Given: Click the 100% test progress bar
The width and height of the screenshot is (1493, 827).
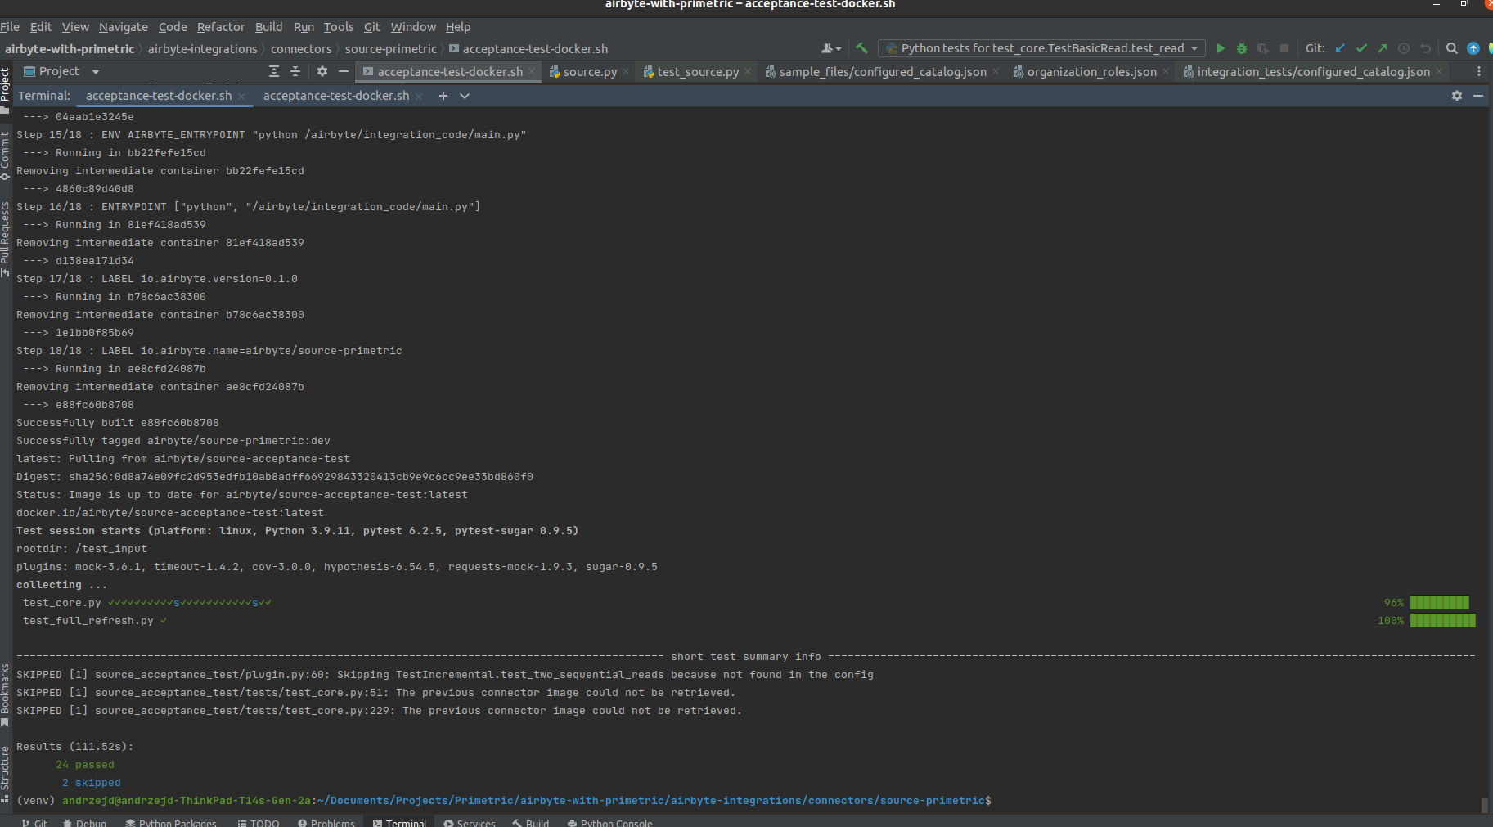Looking at the screenshot, I should click(1441, 620).
